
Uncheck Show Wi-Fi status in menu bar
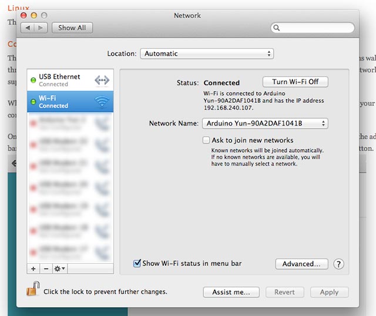click(x=137, y=264)
